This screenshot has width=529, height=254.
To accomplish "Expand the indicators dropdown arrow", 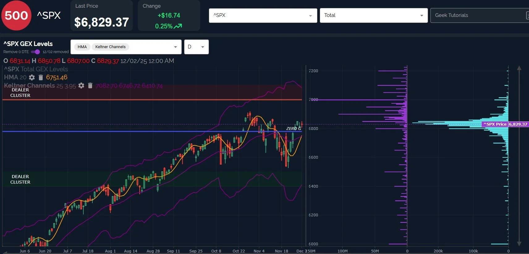I will coord(176,47).
